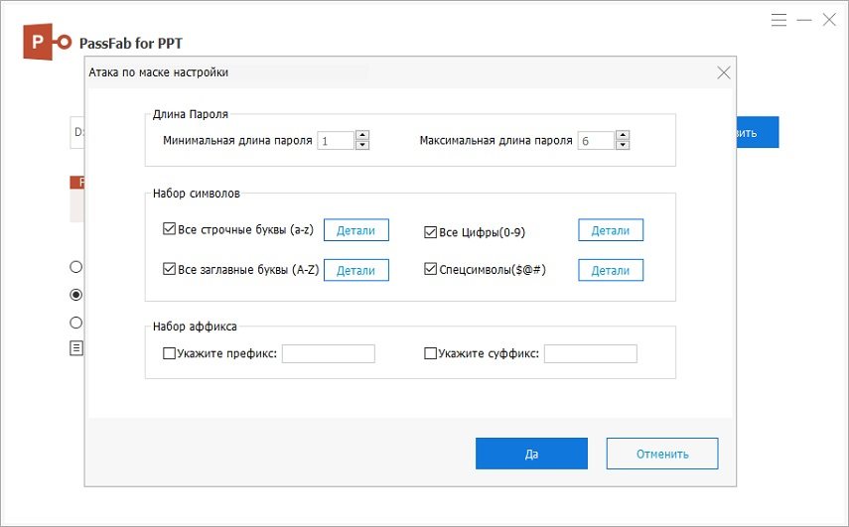Viewport: 849px width, 527px height.
Task: Toggle 'Спецсимволы($@#)' checkbox
Action: tap(430, 269)
